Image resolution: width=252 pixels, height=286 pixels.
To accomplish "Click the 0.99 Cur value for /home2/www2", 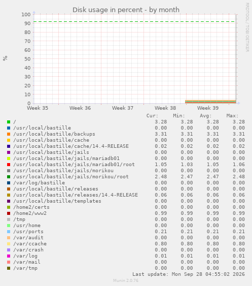I will point(161,213).
